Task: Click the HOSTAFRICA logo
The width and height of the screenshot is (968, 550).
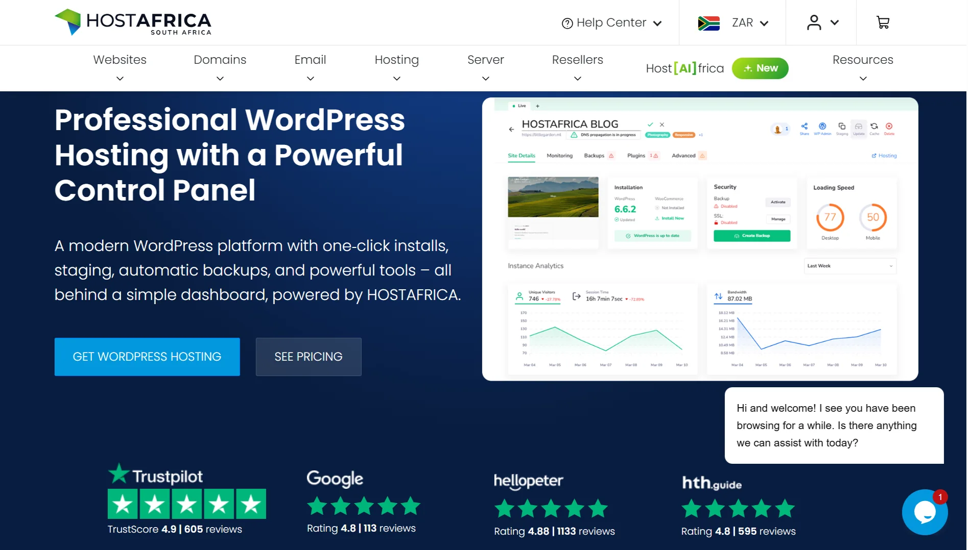Action: (133, 22)
